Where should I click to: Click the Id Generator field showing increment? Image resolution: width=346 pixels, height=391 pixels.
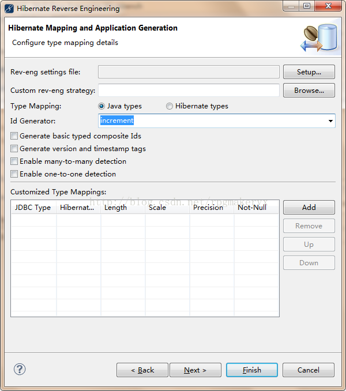pos(217,121)
